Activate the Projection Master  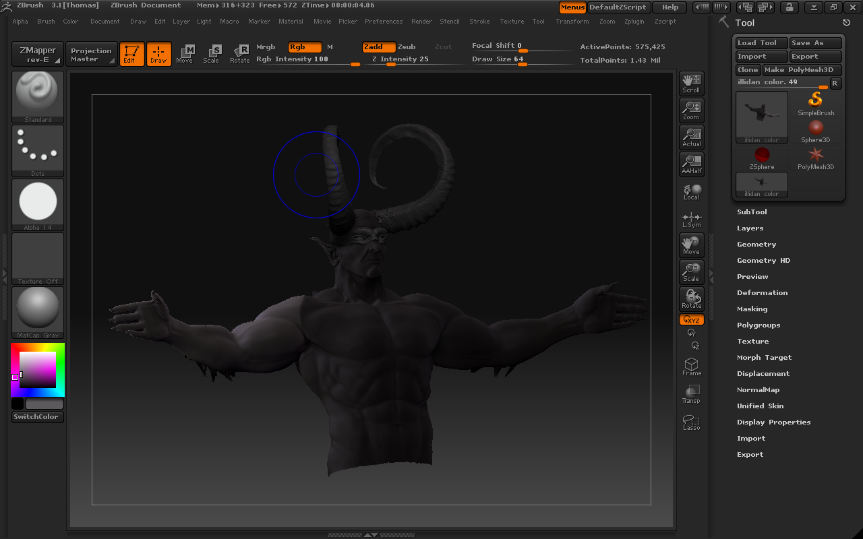tap(91, 54)
